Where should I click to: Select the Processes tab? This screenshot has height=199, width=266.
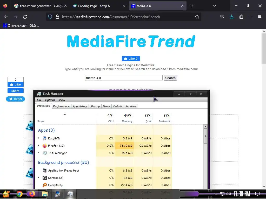(43, 106)
